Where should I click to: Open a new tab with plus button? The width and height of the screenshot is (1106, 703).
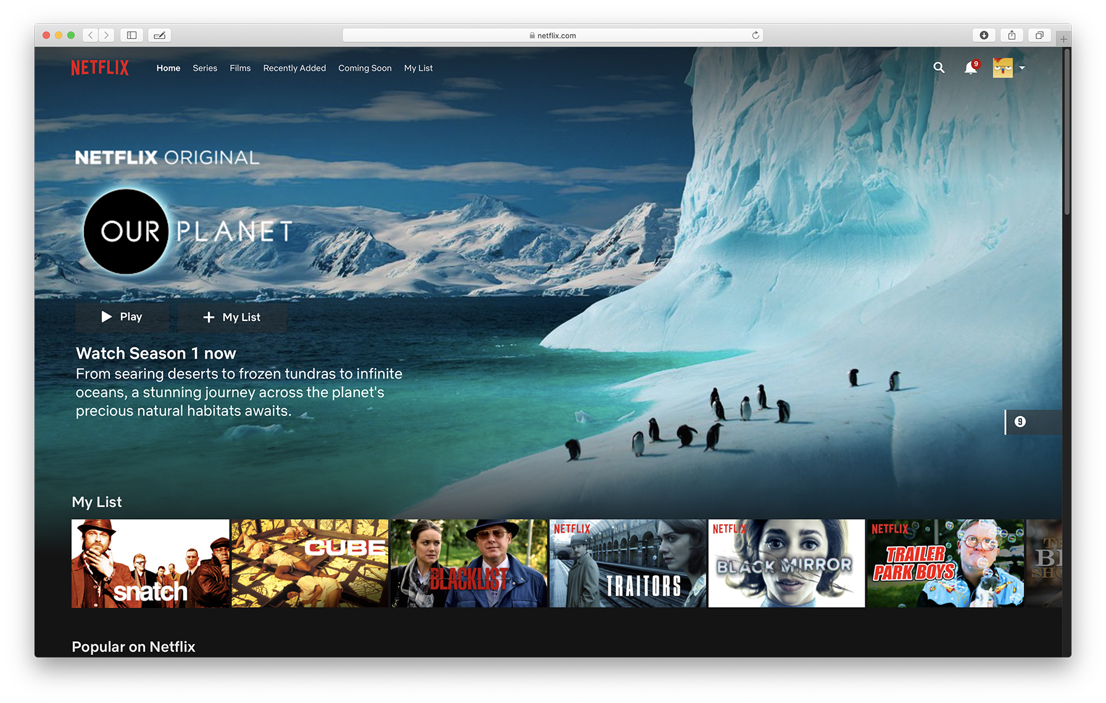coord(1063,39)
